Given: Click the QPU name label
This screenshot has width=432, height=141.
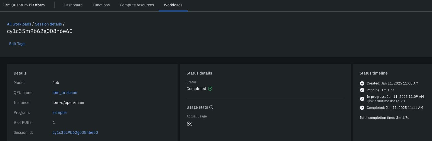Looking at the screenshot, I should point(24,93).
